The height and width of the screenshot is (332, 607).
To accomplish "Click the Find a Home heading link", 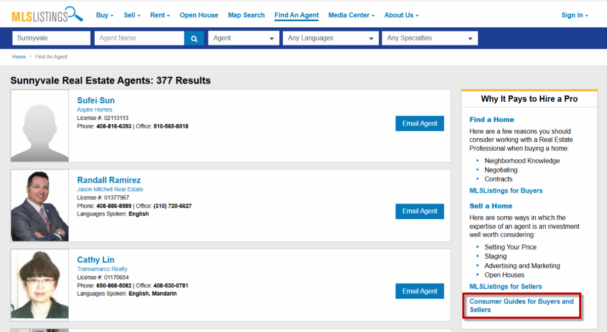I will [x=492, y=119].
